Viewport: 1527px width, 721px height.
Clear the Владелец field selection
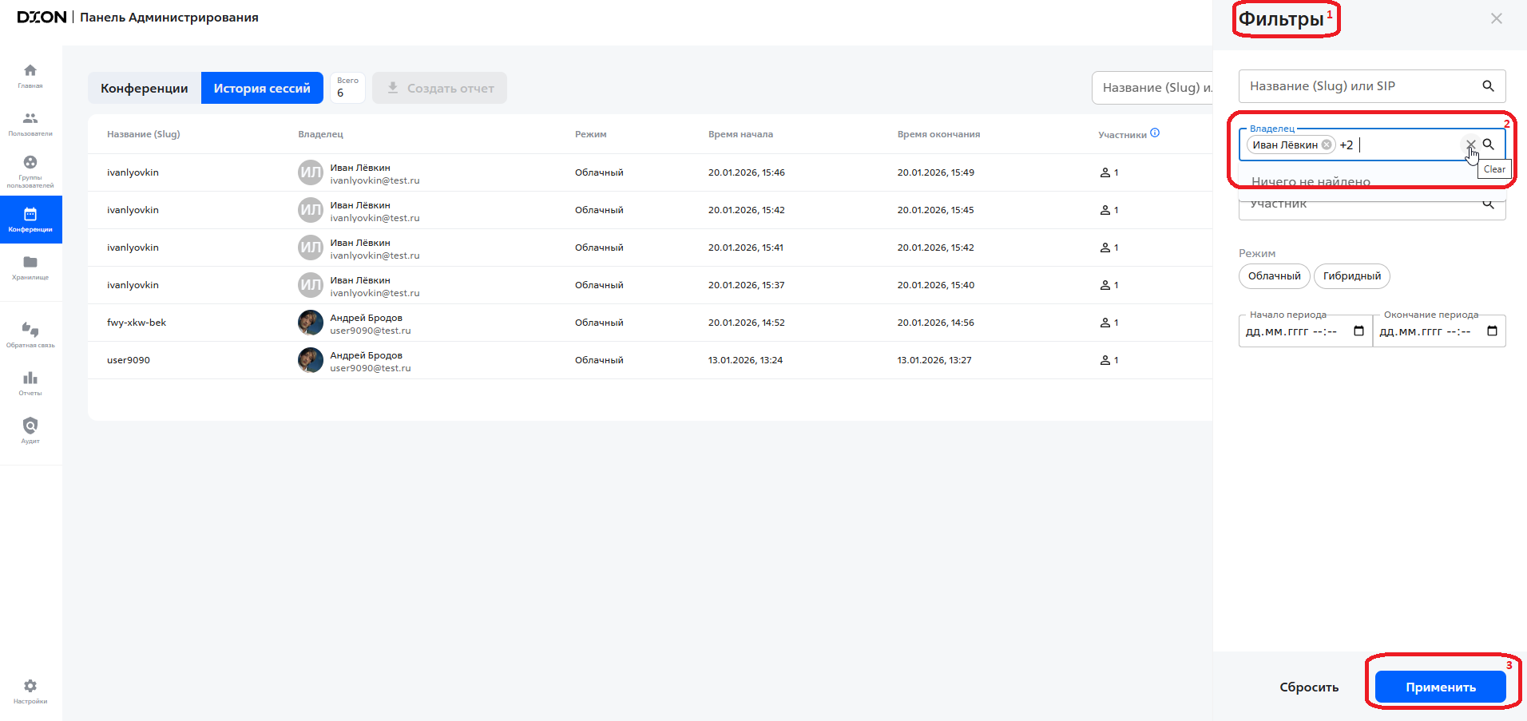[x=1470, y=145]
